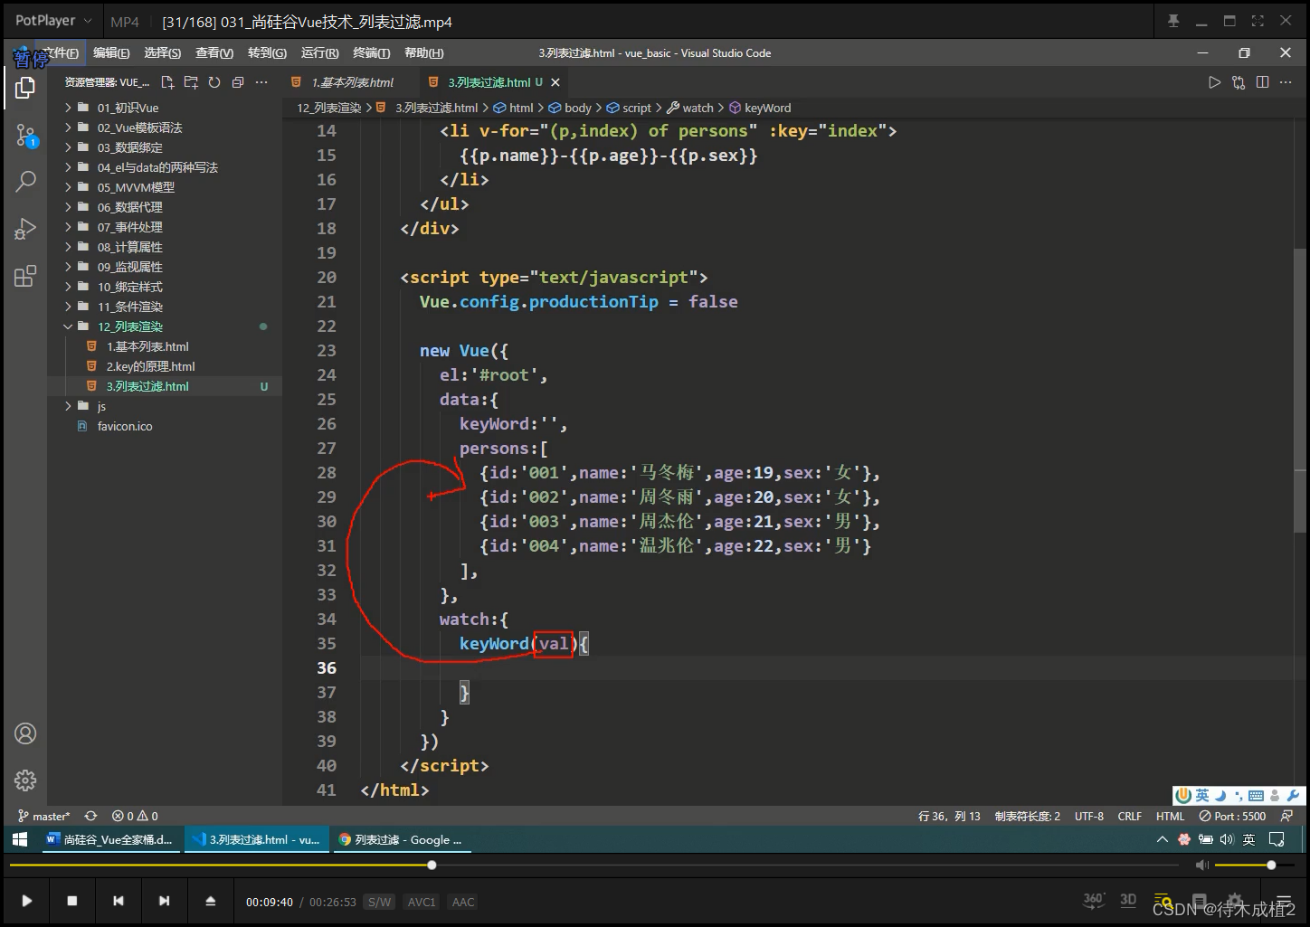Toggle 3D video mode
Screen dimensions: 1310x927
pyautogui.click(x=1128, y=900)
